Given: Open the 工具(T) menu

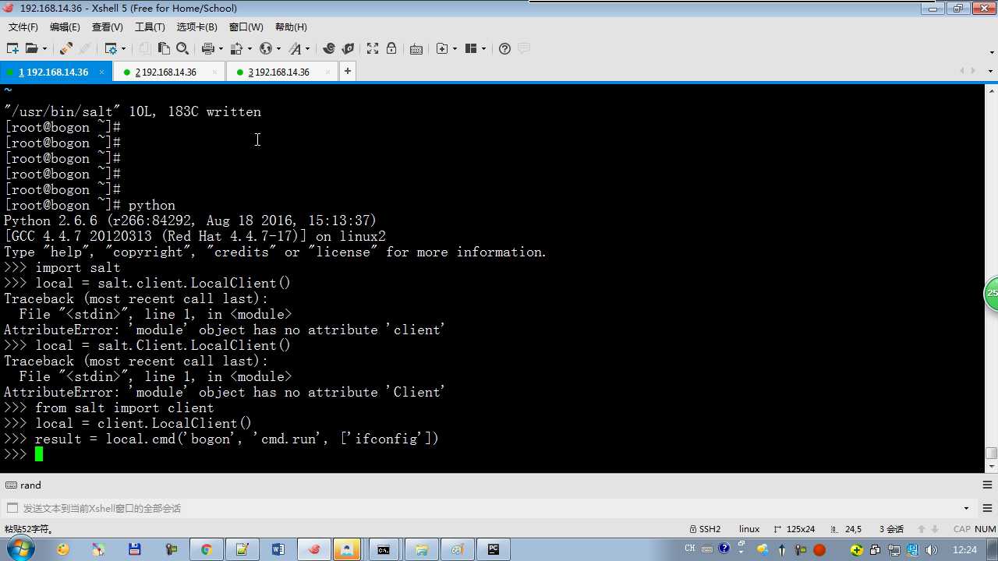Looking at the screenshot, I should coord(150,27).
